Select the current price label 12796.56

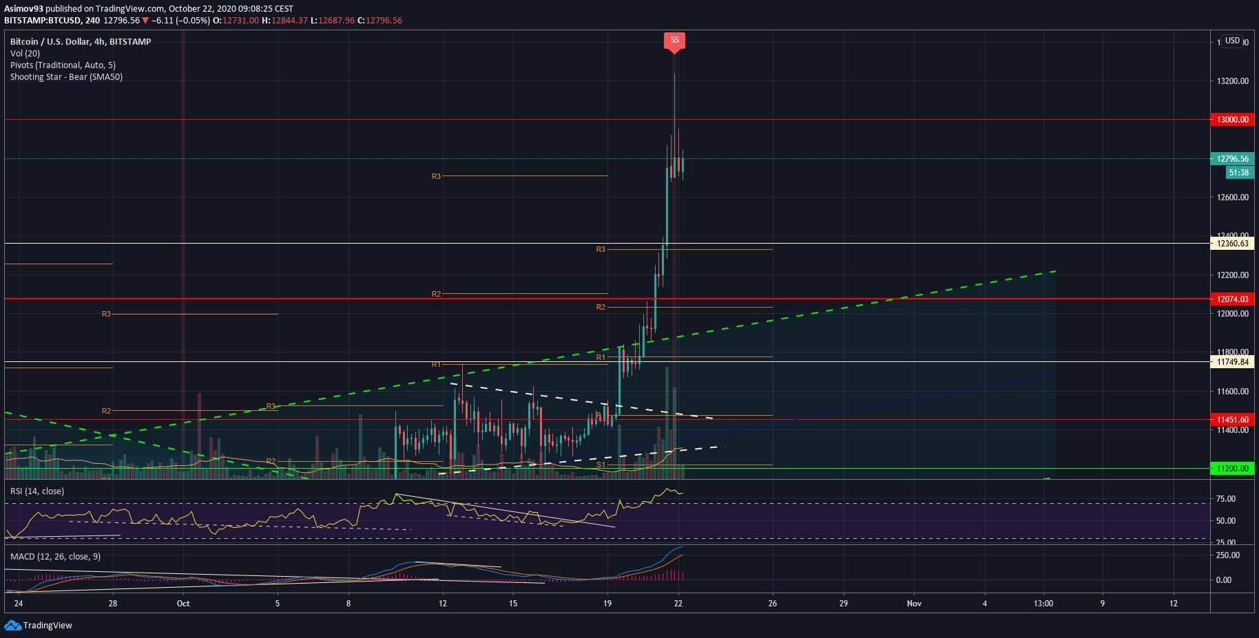tap(1232, 159)
